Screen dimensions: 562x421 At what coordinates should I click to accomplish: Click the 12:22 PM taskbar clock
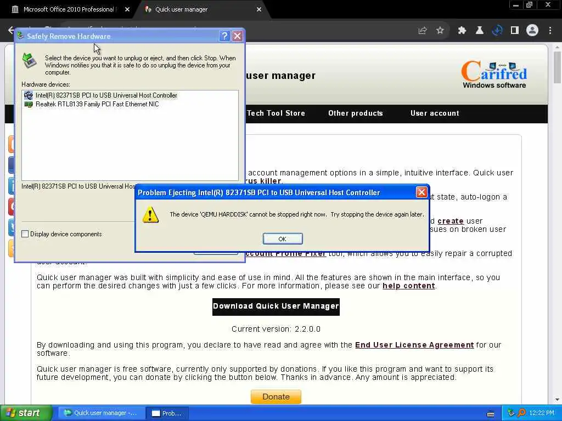[x=542, y=413]
